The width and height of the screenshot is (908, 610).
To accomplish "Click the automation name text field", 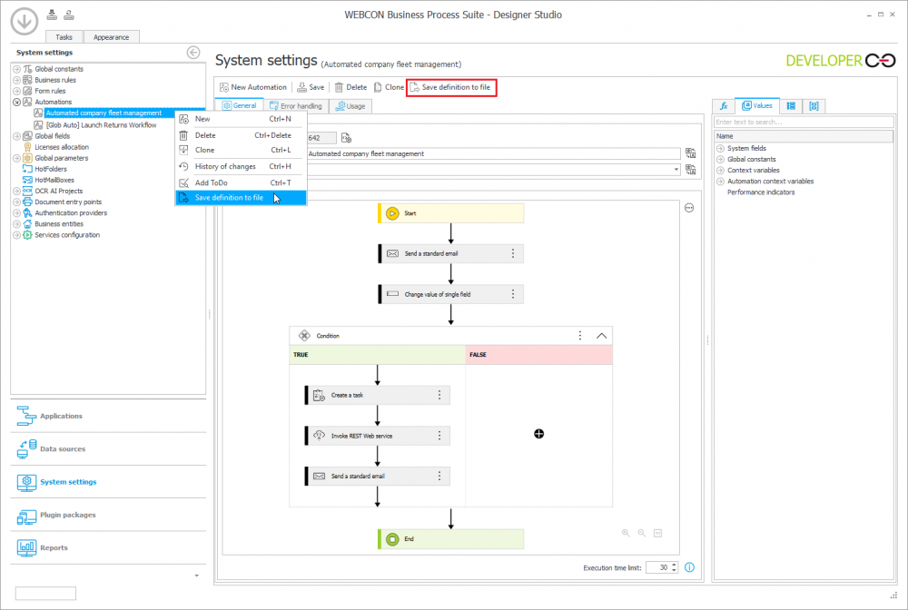I will [493, 153].
